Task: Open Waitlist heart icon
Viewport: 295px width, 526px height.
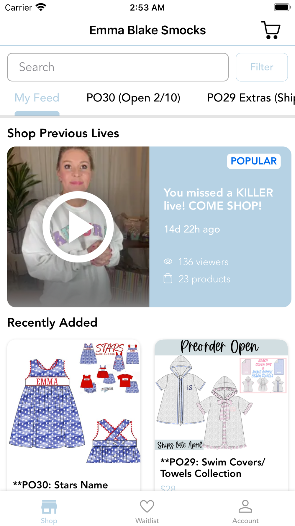Action: pos(147,506)
